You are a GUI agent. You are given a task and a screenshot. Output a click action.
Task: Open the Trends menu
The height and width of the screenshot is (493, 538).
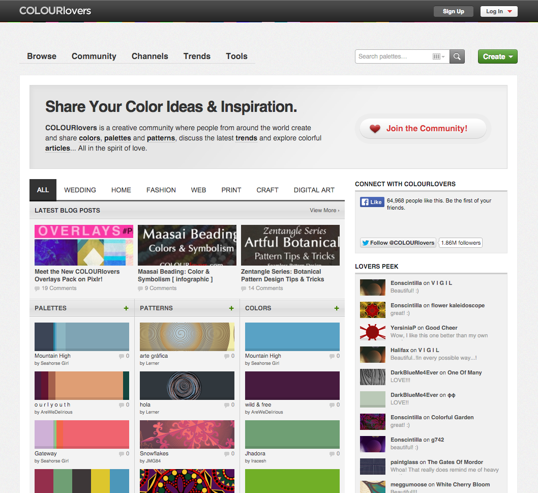pyautogui.click(x=197, y=56)
